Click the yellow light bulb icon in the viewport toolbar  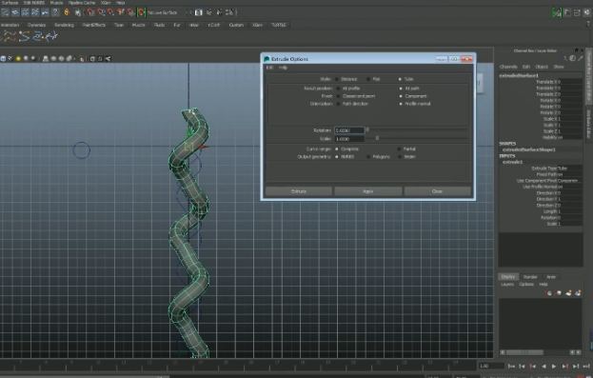tap(18, 59)
